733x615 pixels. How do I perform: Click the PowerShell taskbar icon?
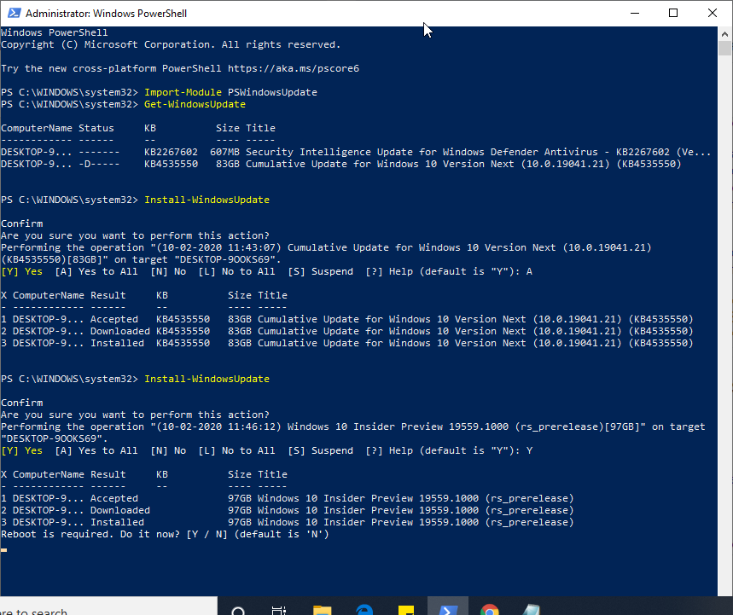point(448,607)
